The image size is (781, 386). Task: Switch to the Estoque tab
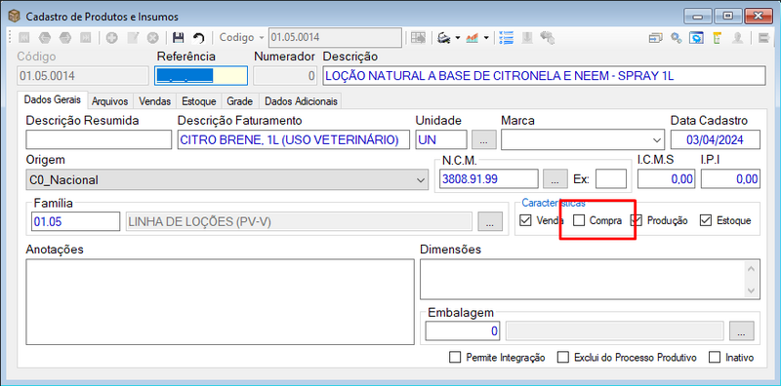(x=199, y=101)
